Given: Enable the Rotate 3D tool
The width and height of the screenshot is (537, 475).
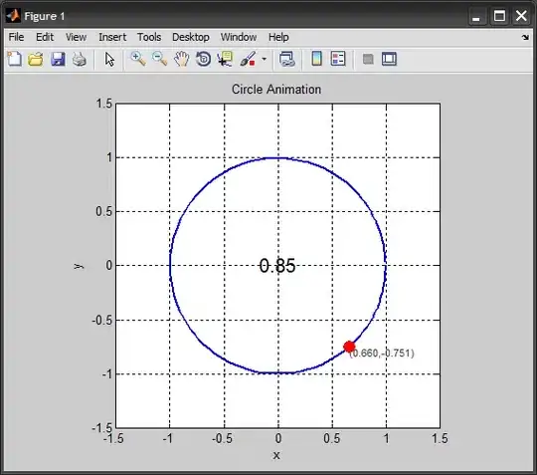Looking at the screenshot, I should (x=203, y=59).
